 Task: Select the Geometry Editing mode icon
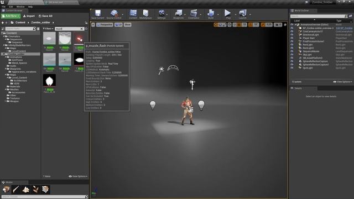45,189
